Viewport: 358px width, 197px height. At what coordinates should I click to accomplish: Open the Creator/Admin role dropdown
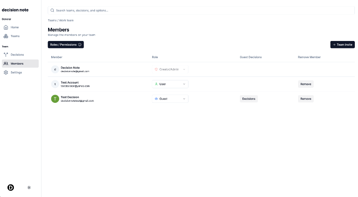tap(170, 69)
